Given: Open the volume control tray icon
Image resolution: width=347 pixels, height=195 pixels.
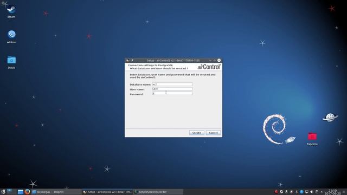Looking at the screenshot, I should (x=312, y=192).
